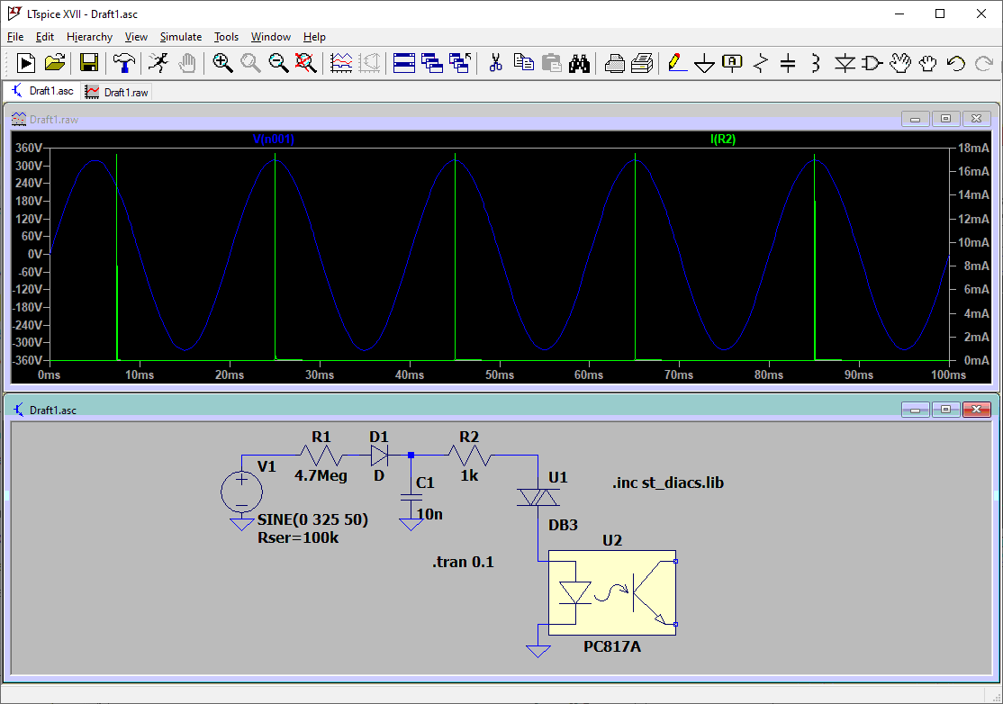Click the DB3 diac label
1003x704 pixels.
click(563, 525)
